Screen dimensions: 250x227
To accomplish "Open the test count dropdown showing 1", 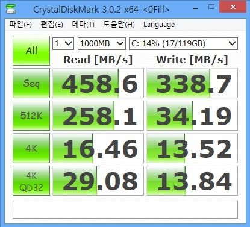I will click(63, 43).
